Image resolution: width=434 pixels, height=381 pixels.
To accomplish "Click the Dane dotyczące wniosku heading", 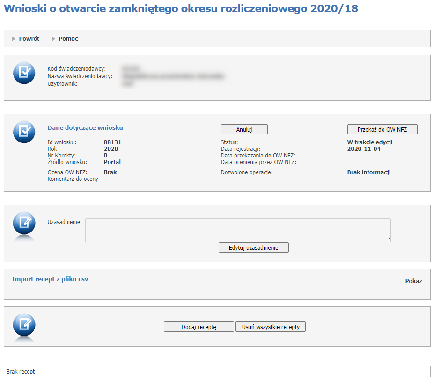I will [x=85, y=127].
